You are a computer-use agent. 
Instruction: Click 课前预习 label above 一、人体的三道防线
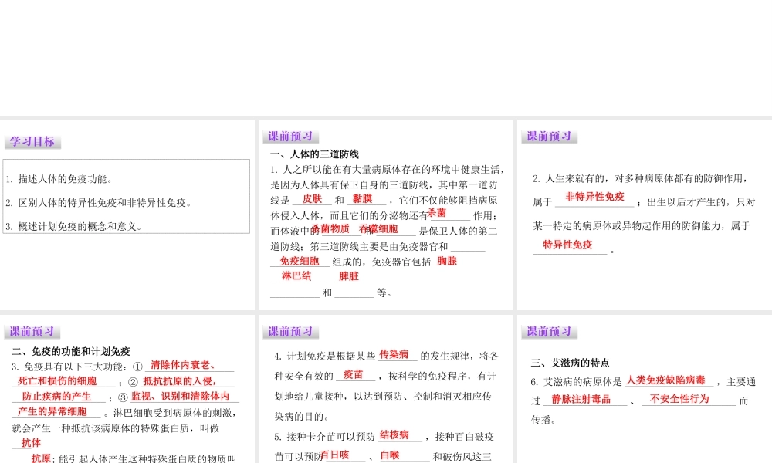click(290, 137)
